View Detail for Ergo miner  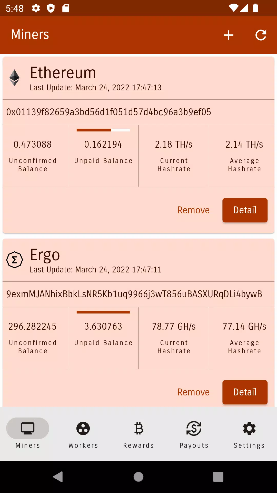click(x=245, y=392)
